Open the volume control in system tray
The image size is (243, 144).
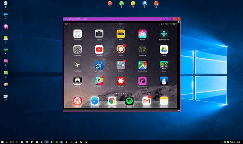(234, 142)
